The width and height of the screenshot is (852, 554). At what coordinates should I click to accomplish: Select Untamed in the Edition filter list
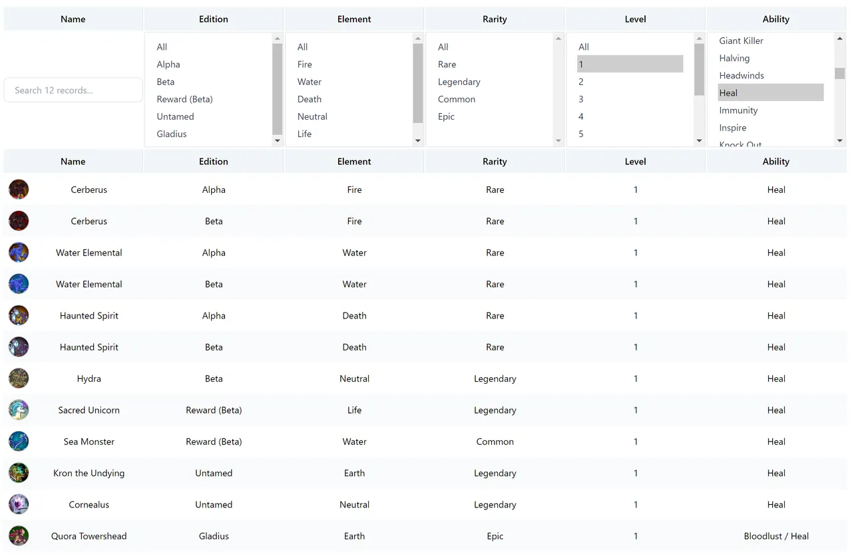pos(210,116)
